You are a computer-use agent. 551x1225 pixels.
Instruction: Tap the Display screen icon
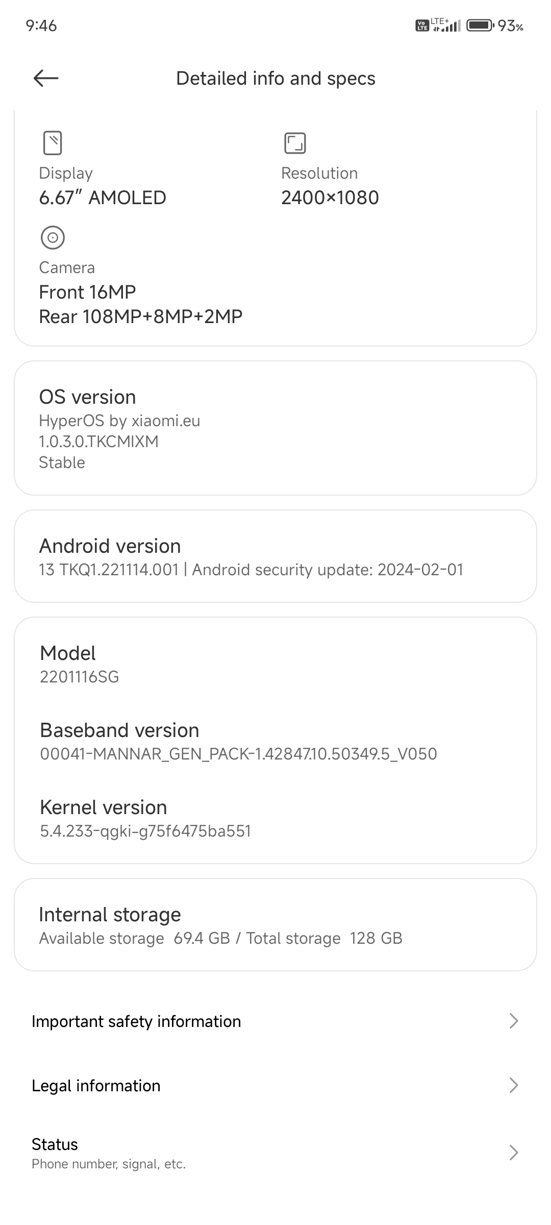point(53,143)
